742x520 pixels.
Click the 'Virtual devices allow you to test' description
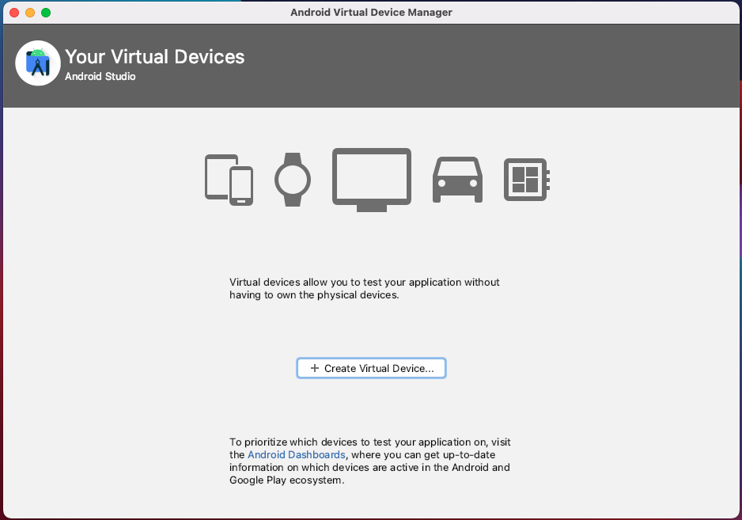click(365, 288)
